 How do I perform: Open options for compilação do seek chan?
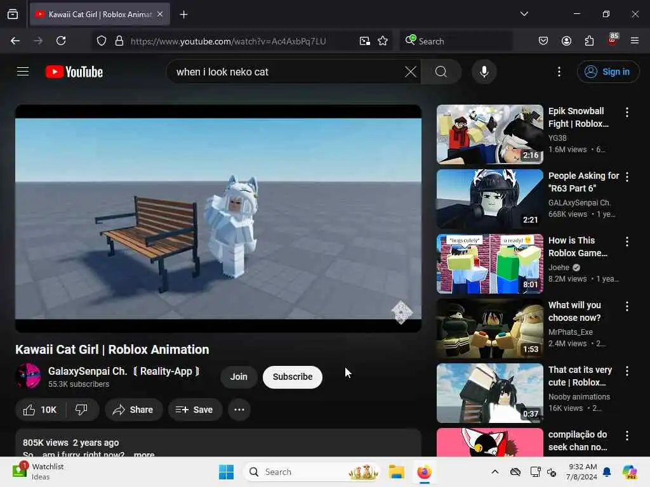point(627,435)
